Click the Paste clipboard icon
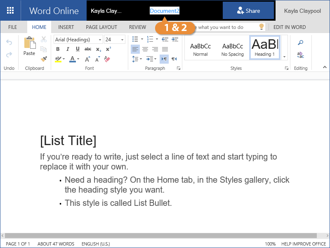Image resolution: width=330 pixels, height=248 pixels. point(29,43)
